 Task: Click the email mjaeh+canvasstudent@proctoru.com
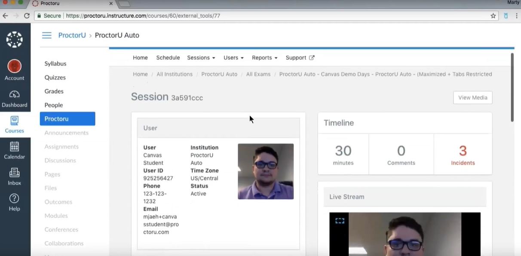click(161, 224)
